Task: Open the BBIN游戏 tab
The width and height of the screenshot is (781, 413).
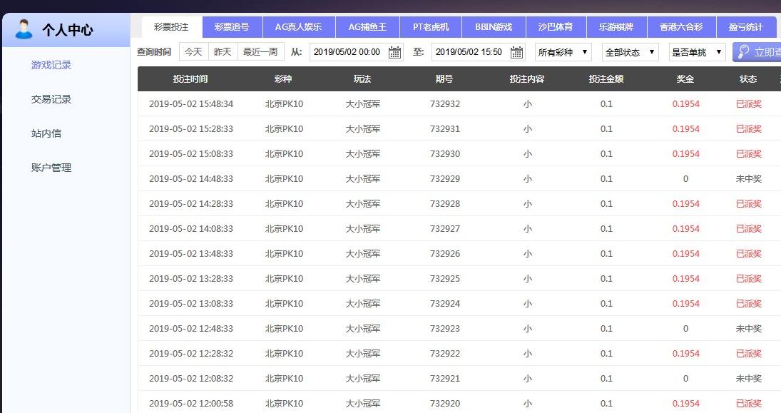Action: click(494, 27)
